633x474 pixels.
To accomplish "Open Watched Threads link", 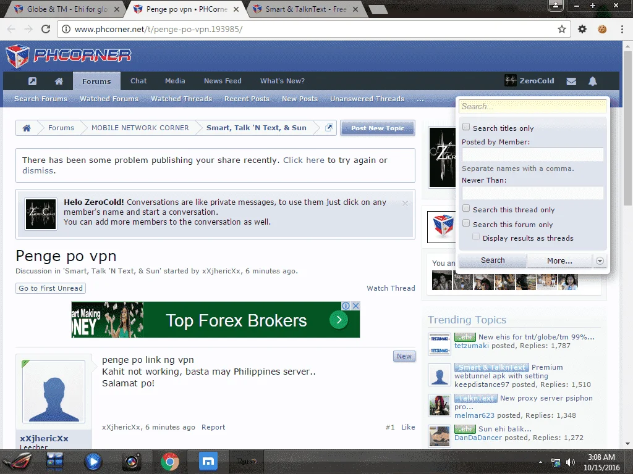I will 181,99.
